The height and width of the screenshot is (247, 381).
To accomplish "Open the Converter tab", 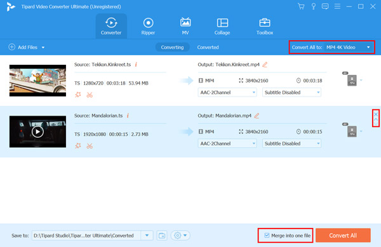I will coord(111,26).
